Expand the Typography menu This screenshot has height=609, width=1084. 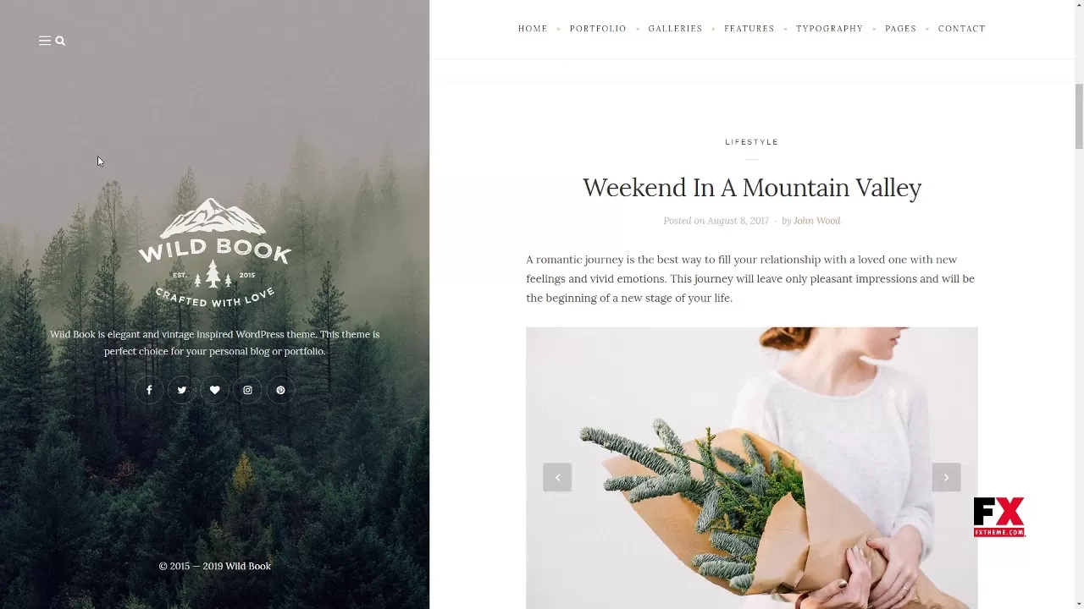click(829, 29)
